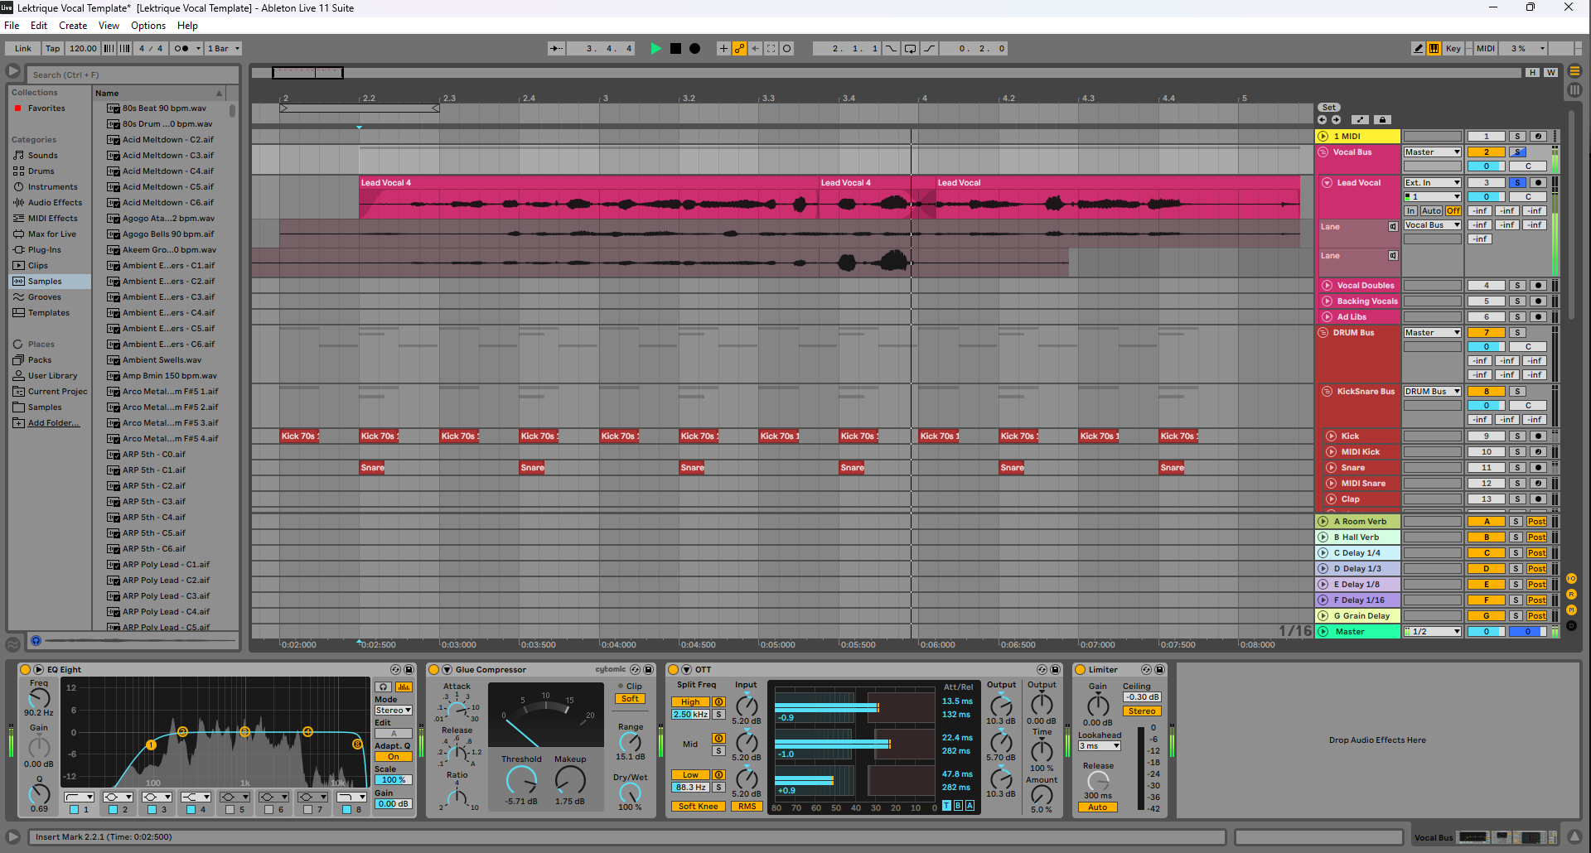Open the Options menu
Screen dimensions: 1591x853
coord(148,26)
